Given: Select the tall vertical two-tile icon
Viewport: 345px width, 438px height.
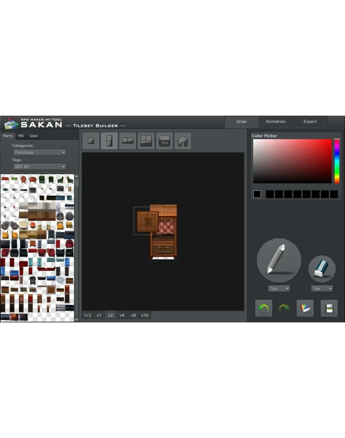Looking at the screenshot, I should pos(109,141).
